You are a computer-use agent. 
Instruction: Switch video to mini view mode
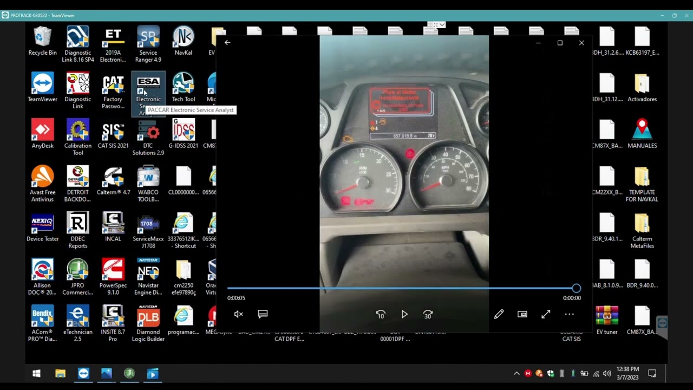(522, 314)
